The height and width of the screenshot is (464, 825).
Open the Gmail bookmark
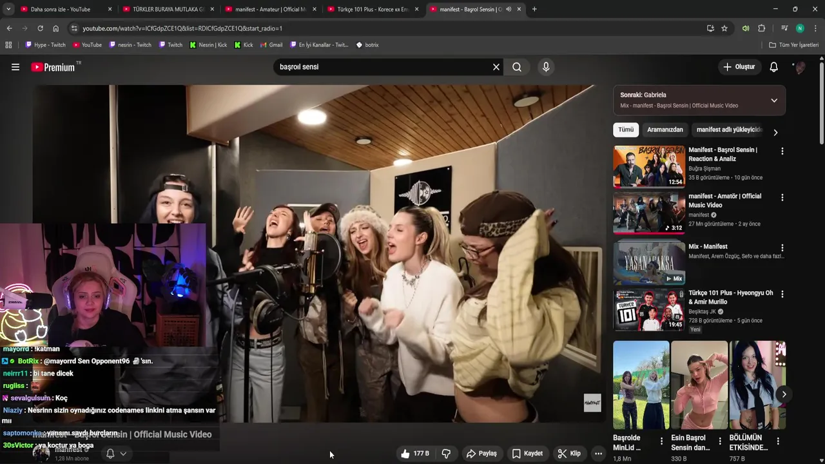click(x=271, y=45)
